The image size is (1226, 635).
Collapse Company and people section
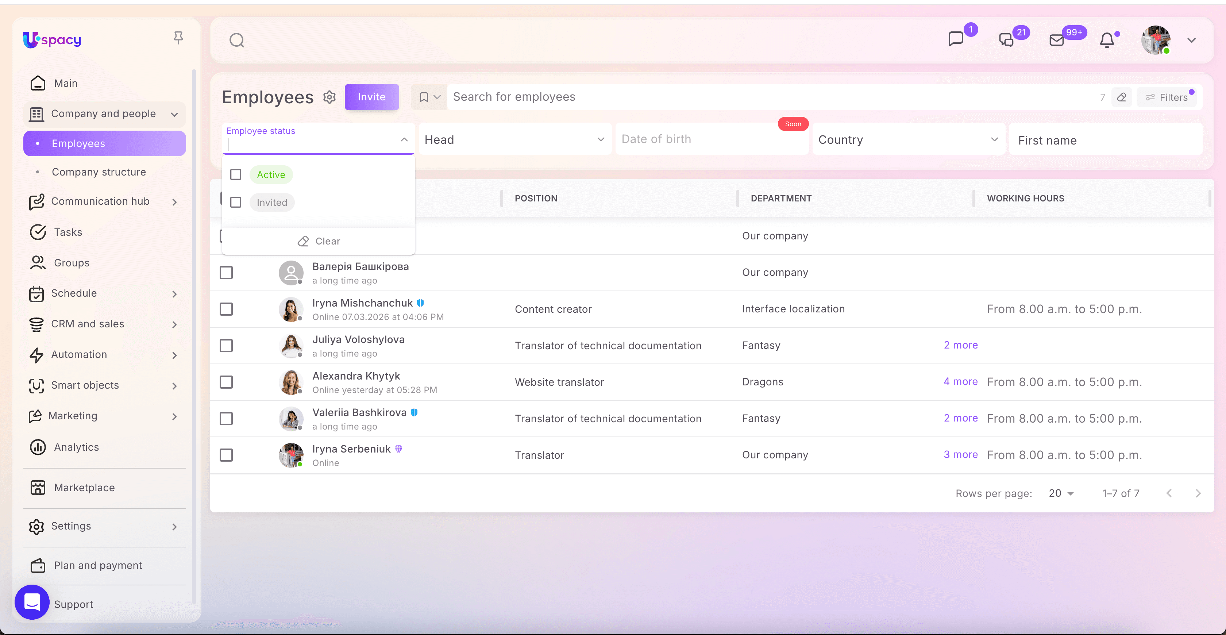(174, 114)
